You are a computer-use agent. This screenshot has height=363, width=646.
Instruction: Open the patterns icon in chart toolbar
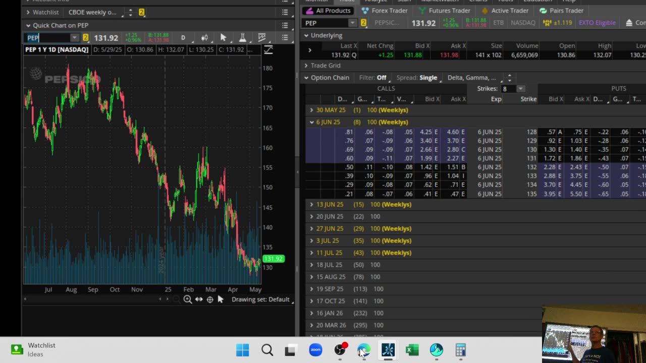261,38
